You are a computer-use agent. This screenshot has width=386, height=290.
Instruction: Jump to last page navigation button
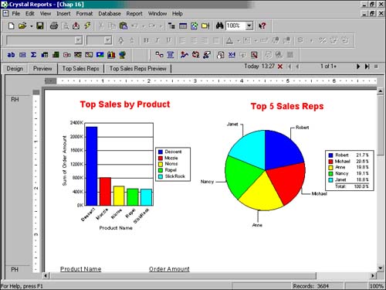coord(367,67)
